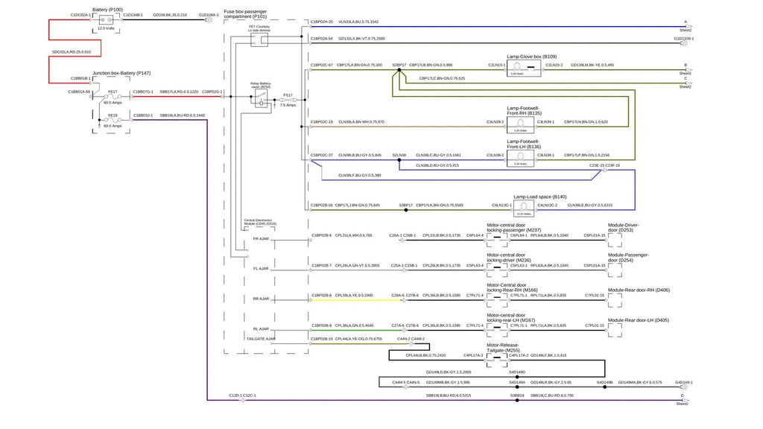Viewport: 763px width, 429px height.
Task: Select the FE17 60.0 Amps fuse symbol
Action: click(113, 97)
